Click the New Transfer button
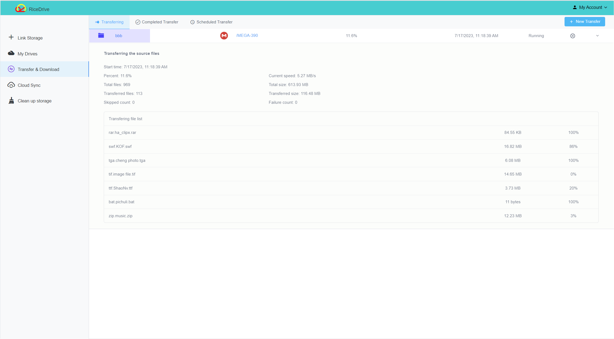The height and width of the screenshot is (339, 614). pos(584,22)
